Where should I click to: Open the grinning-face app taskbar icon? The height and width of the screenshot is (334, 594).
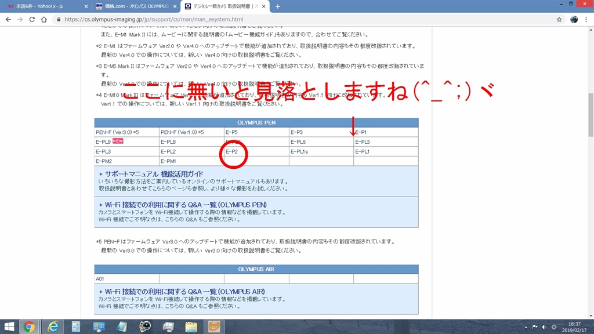(215, 326)
